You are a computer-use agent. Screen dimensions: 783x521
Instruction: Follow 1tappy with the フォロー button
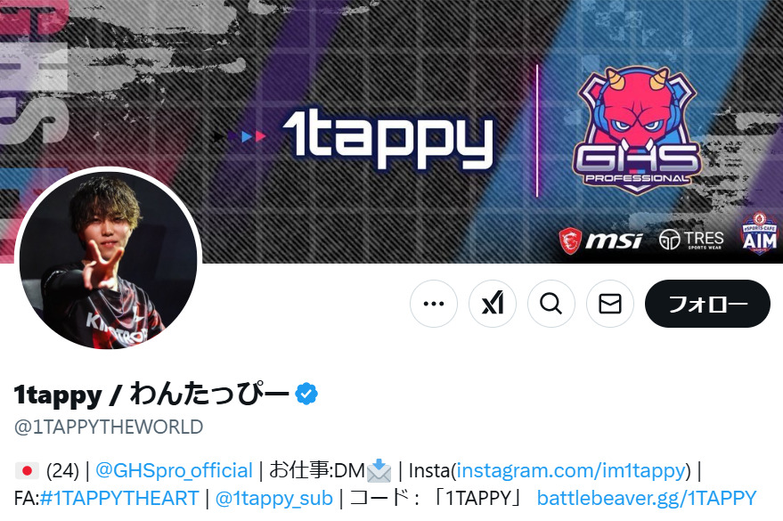pyautogui.click(x=707, y=304)
